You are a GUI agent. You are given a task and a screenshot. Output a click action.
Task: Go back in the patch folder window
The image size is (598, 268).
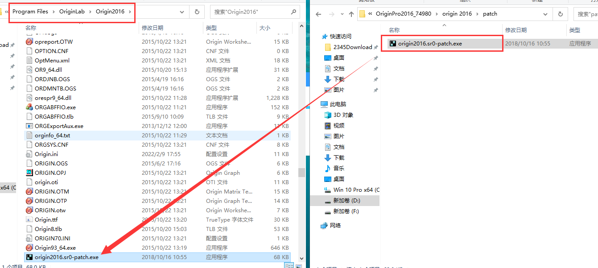318,14
